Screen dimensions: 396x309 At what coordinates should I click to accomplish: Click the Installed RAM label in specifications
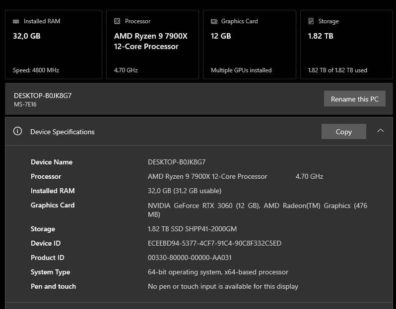pyautogui.click(x=53, y=191)
